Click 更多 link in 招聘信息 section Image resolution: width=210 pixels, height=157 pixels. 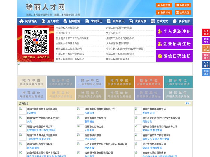[x=188, y=103]
